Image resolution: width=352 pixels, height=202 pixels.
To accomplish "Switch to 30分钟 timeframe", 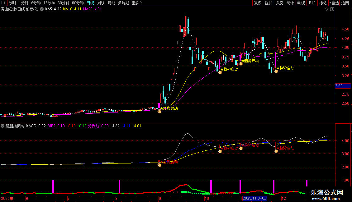I will 64,3.
